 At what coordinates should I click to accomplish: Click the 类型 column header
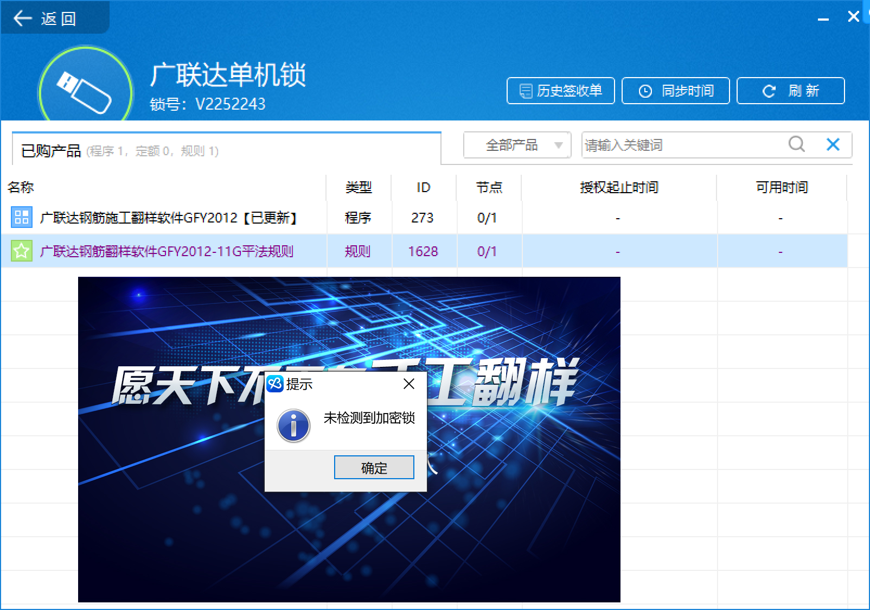(x=359, y=187)
